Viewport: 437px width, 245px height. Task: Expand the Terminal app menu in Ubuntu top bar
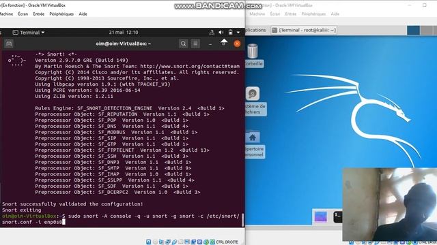(x=29, y=33)
